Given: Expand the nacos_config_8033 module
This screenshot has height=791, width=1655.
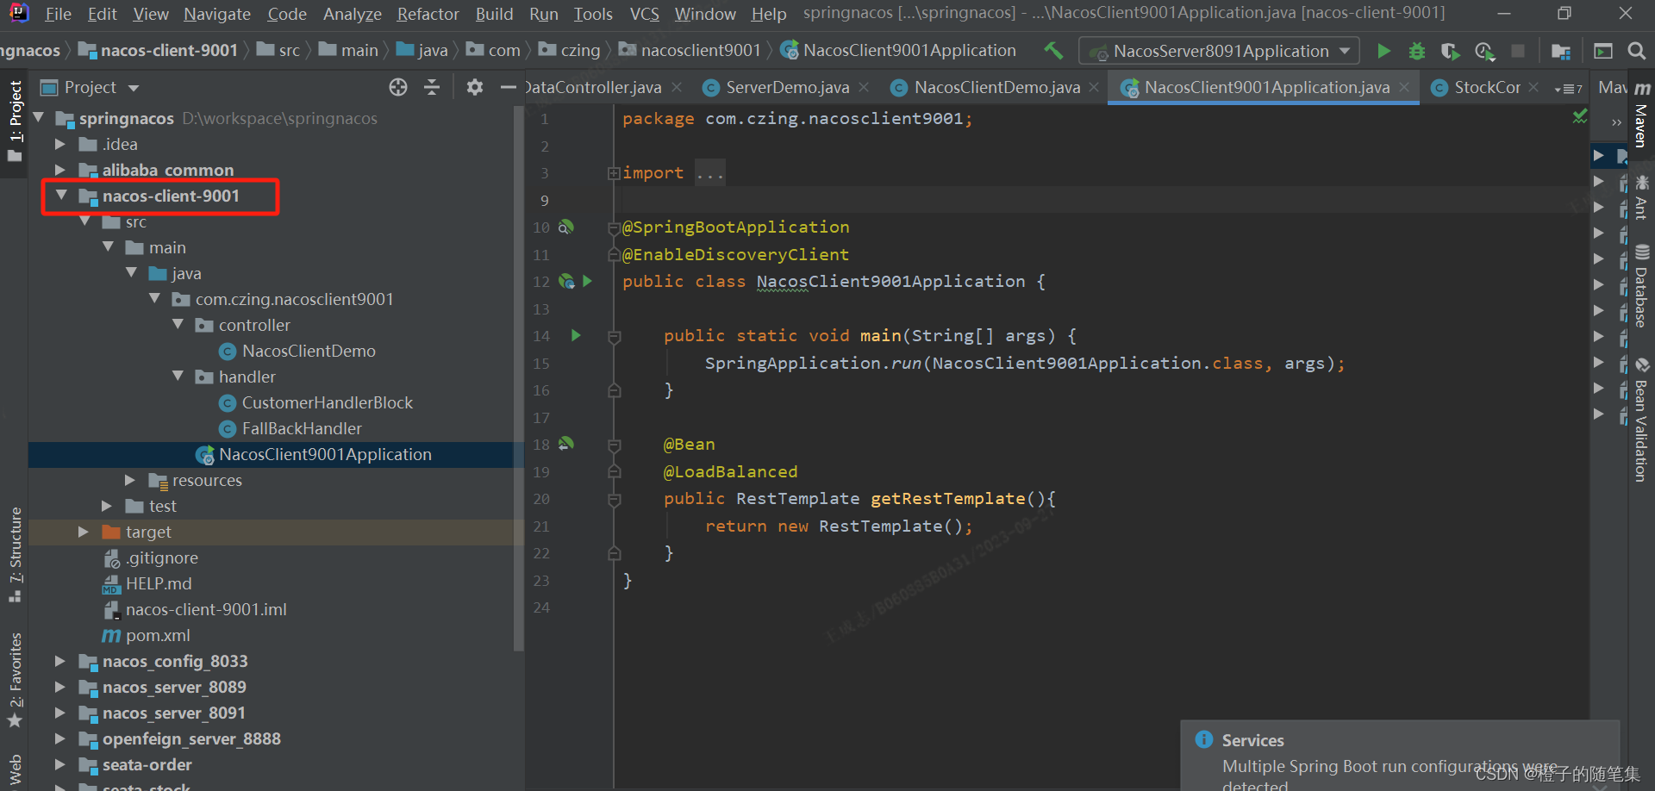Looking at the screenshot, I should point(59,661).
